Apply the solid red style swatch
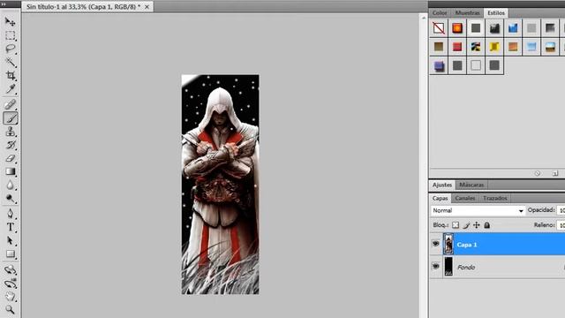 (x=457, y=47)
